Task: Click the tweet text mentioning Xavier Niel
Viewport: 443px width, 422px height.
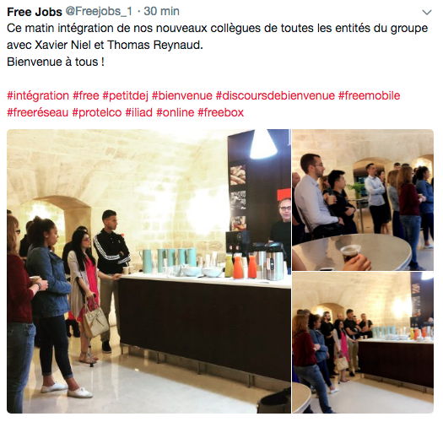Action: tap(105, 45)
